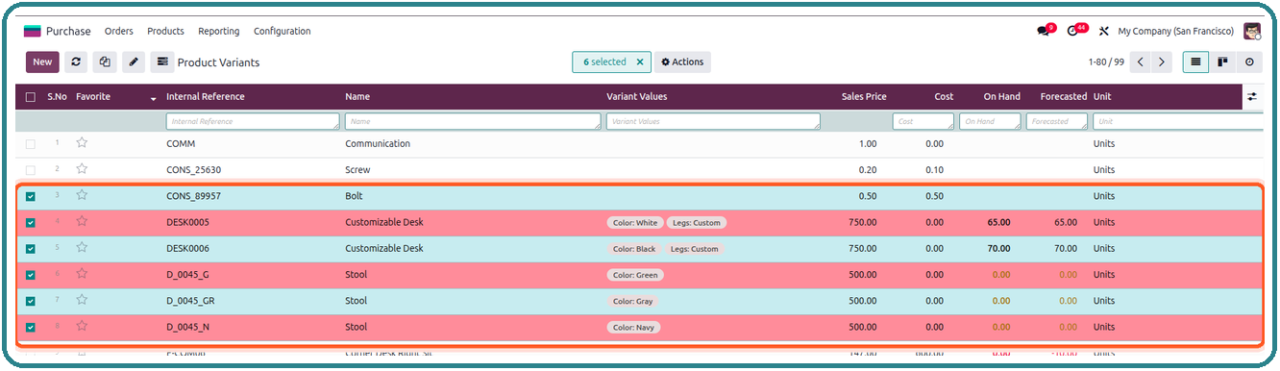The height and width of the screenshot is (371, 1280).
Task: Open the activities clock icon
Action: click(x=1073, y=31)
